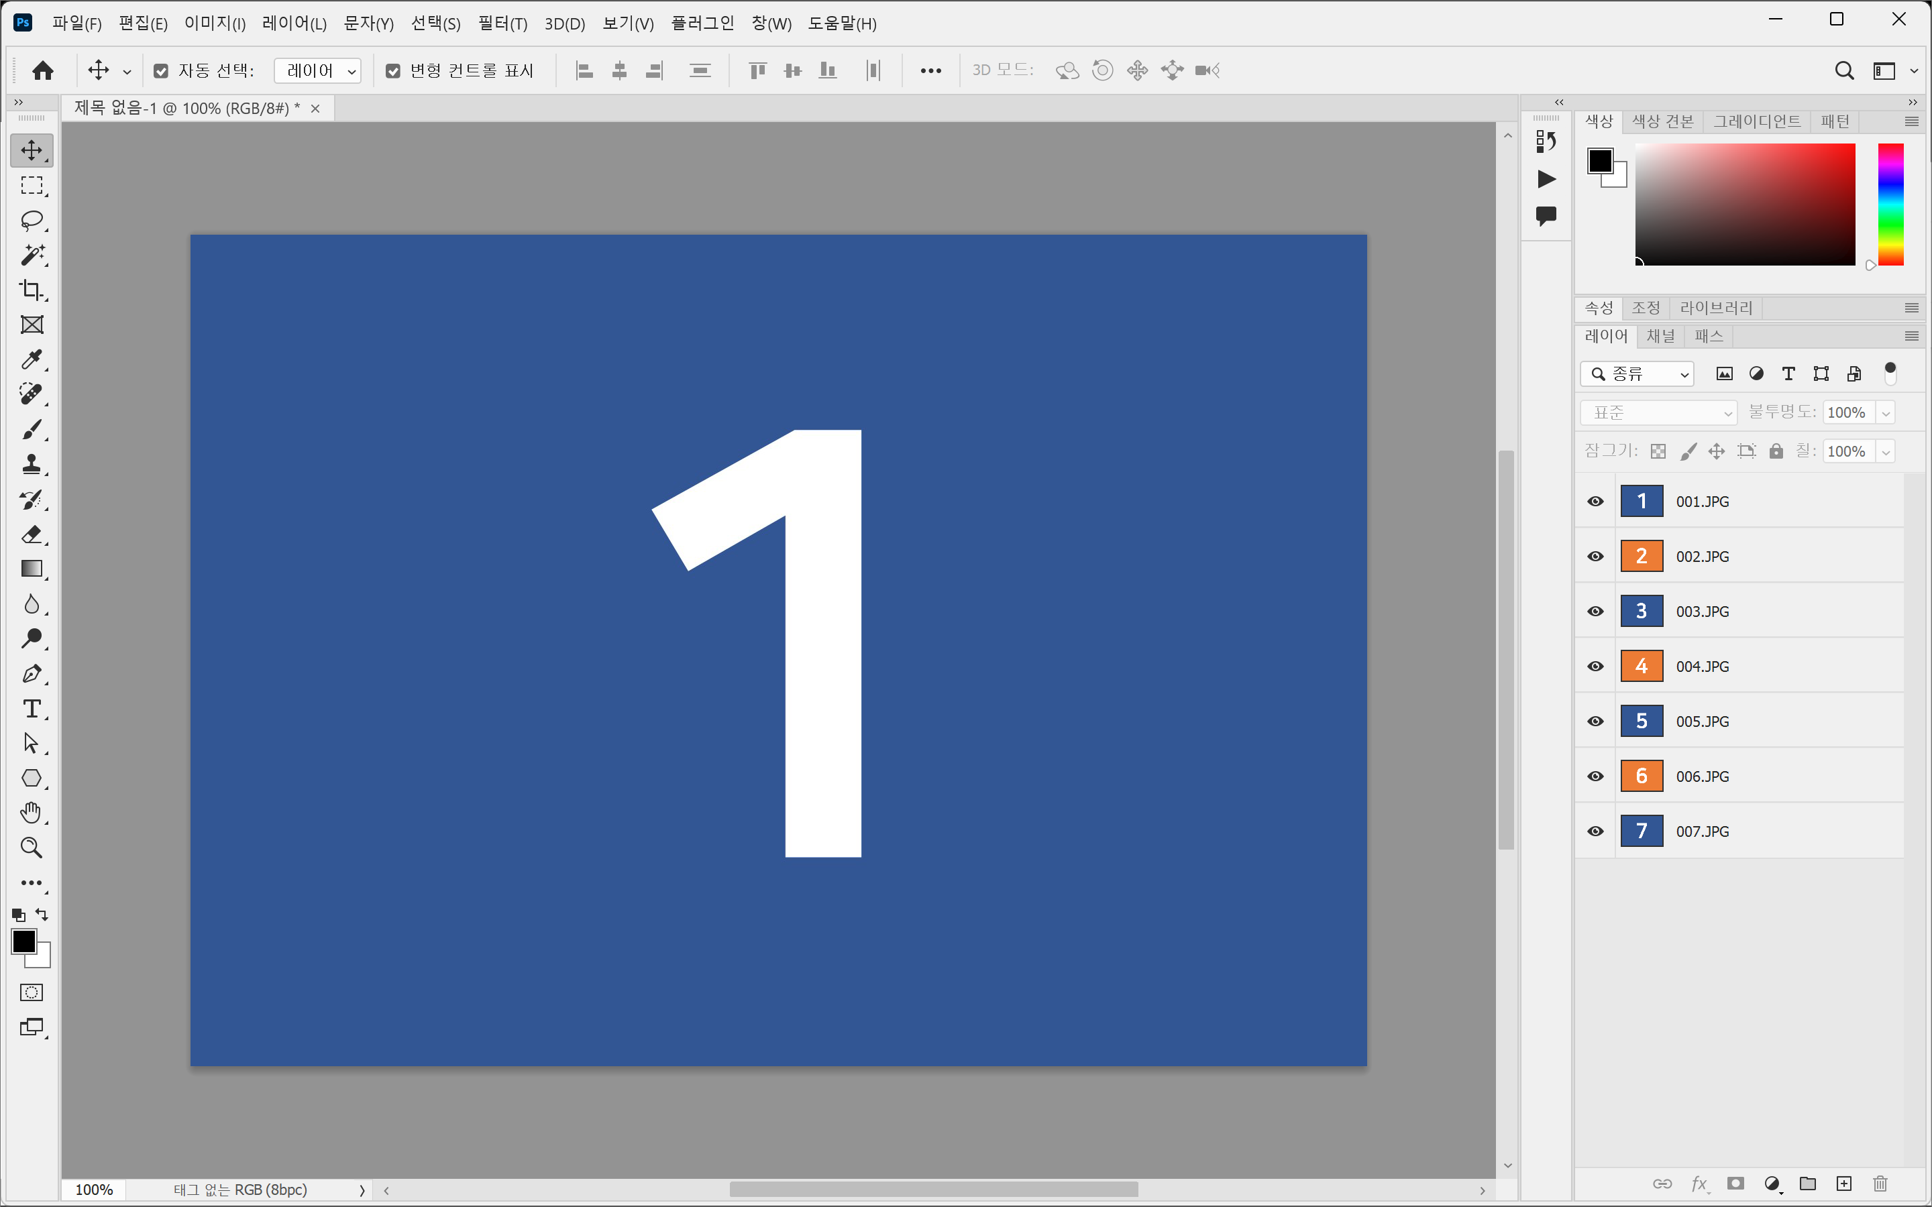Click the black foreground color swatch in toolbar

(22, 941)
